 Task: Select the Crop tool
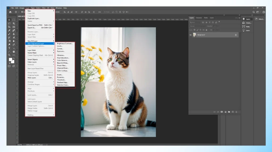click(x=9, y=27)
